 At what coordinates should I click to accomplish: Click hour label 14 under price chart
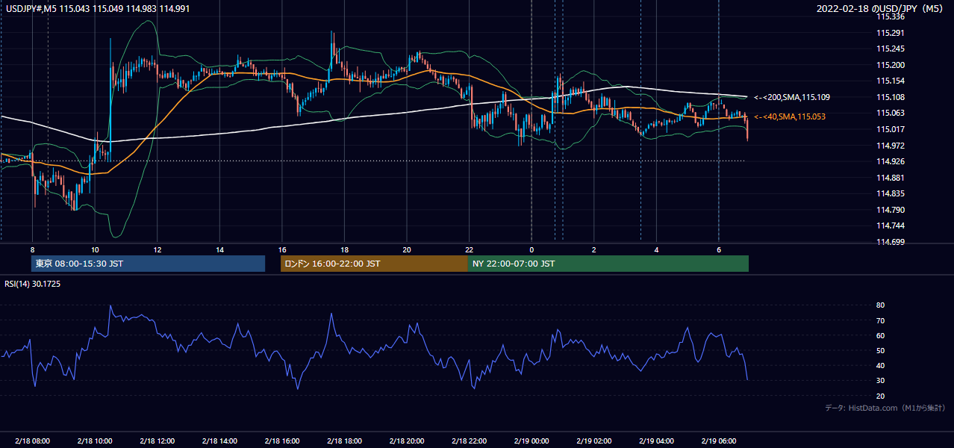pos(219,249)
